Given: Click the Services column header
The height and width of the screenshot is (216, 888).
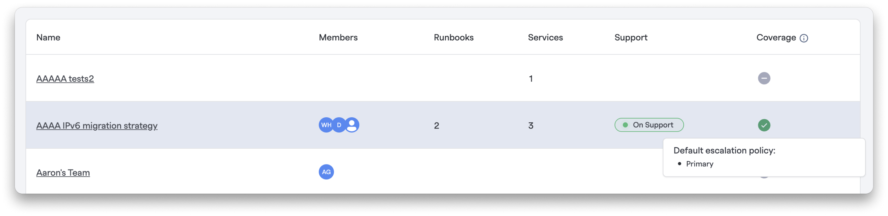Looking at the screenshot, I should [545, 37].
